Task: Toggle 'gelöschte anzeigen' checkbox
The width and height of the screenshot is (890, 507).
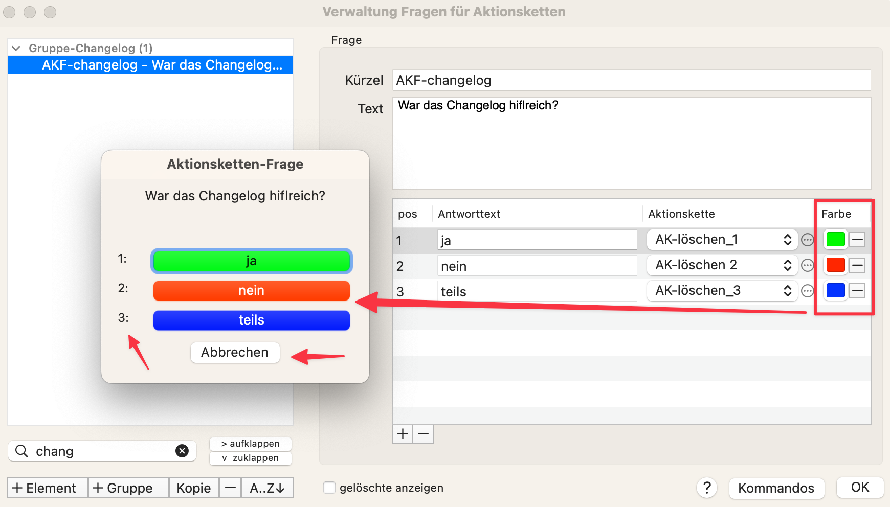Action: tap(329, 488)
